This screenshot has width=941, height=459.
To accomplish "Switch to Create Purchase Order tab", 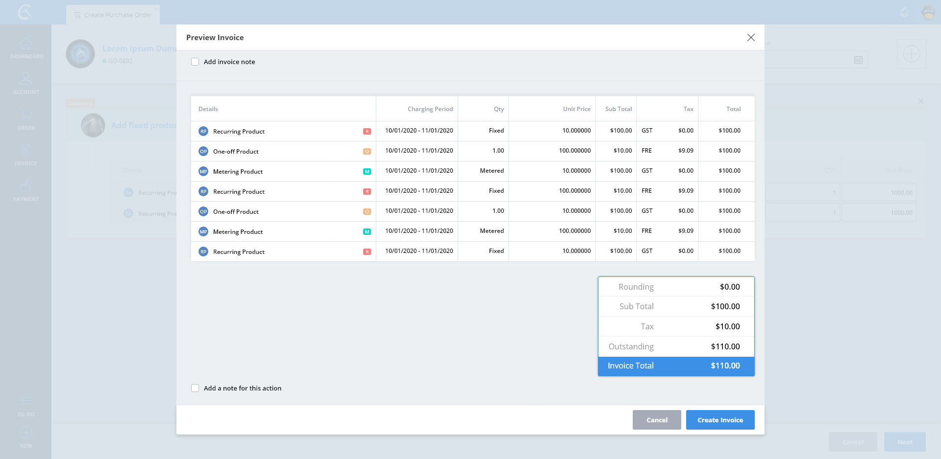I will click(x=113, y=15).
